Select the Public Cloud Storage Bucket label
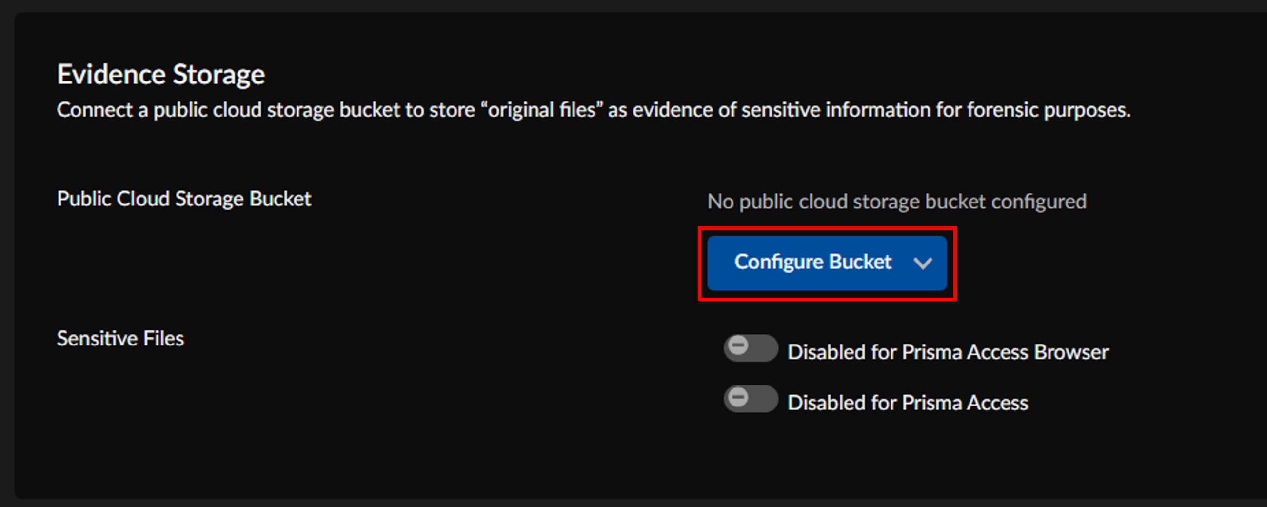The width and height of the screenshot is (1267, 507). click(x=184, y=199)
